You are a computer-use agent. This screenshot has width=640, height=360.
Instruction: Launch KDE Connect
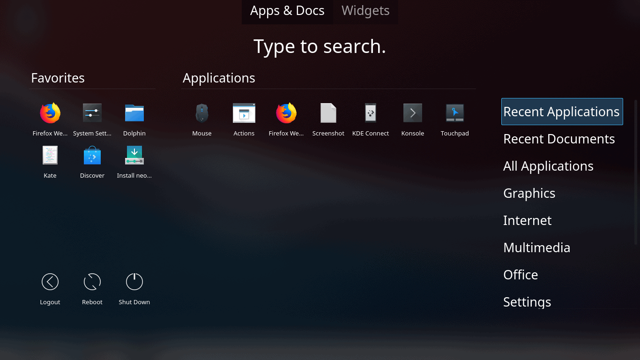[x=371, y=113]
